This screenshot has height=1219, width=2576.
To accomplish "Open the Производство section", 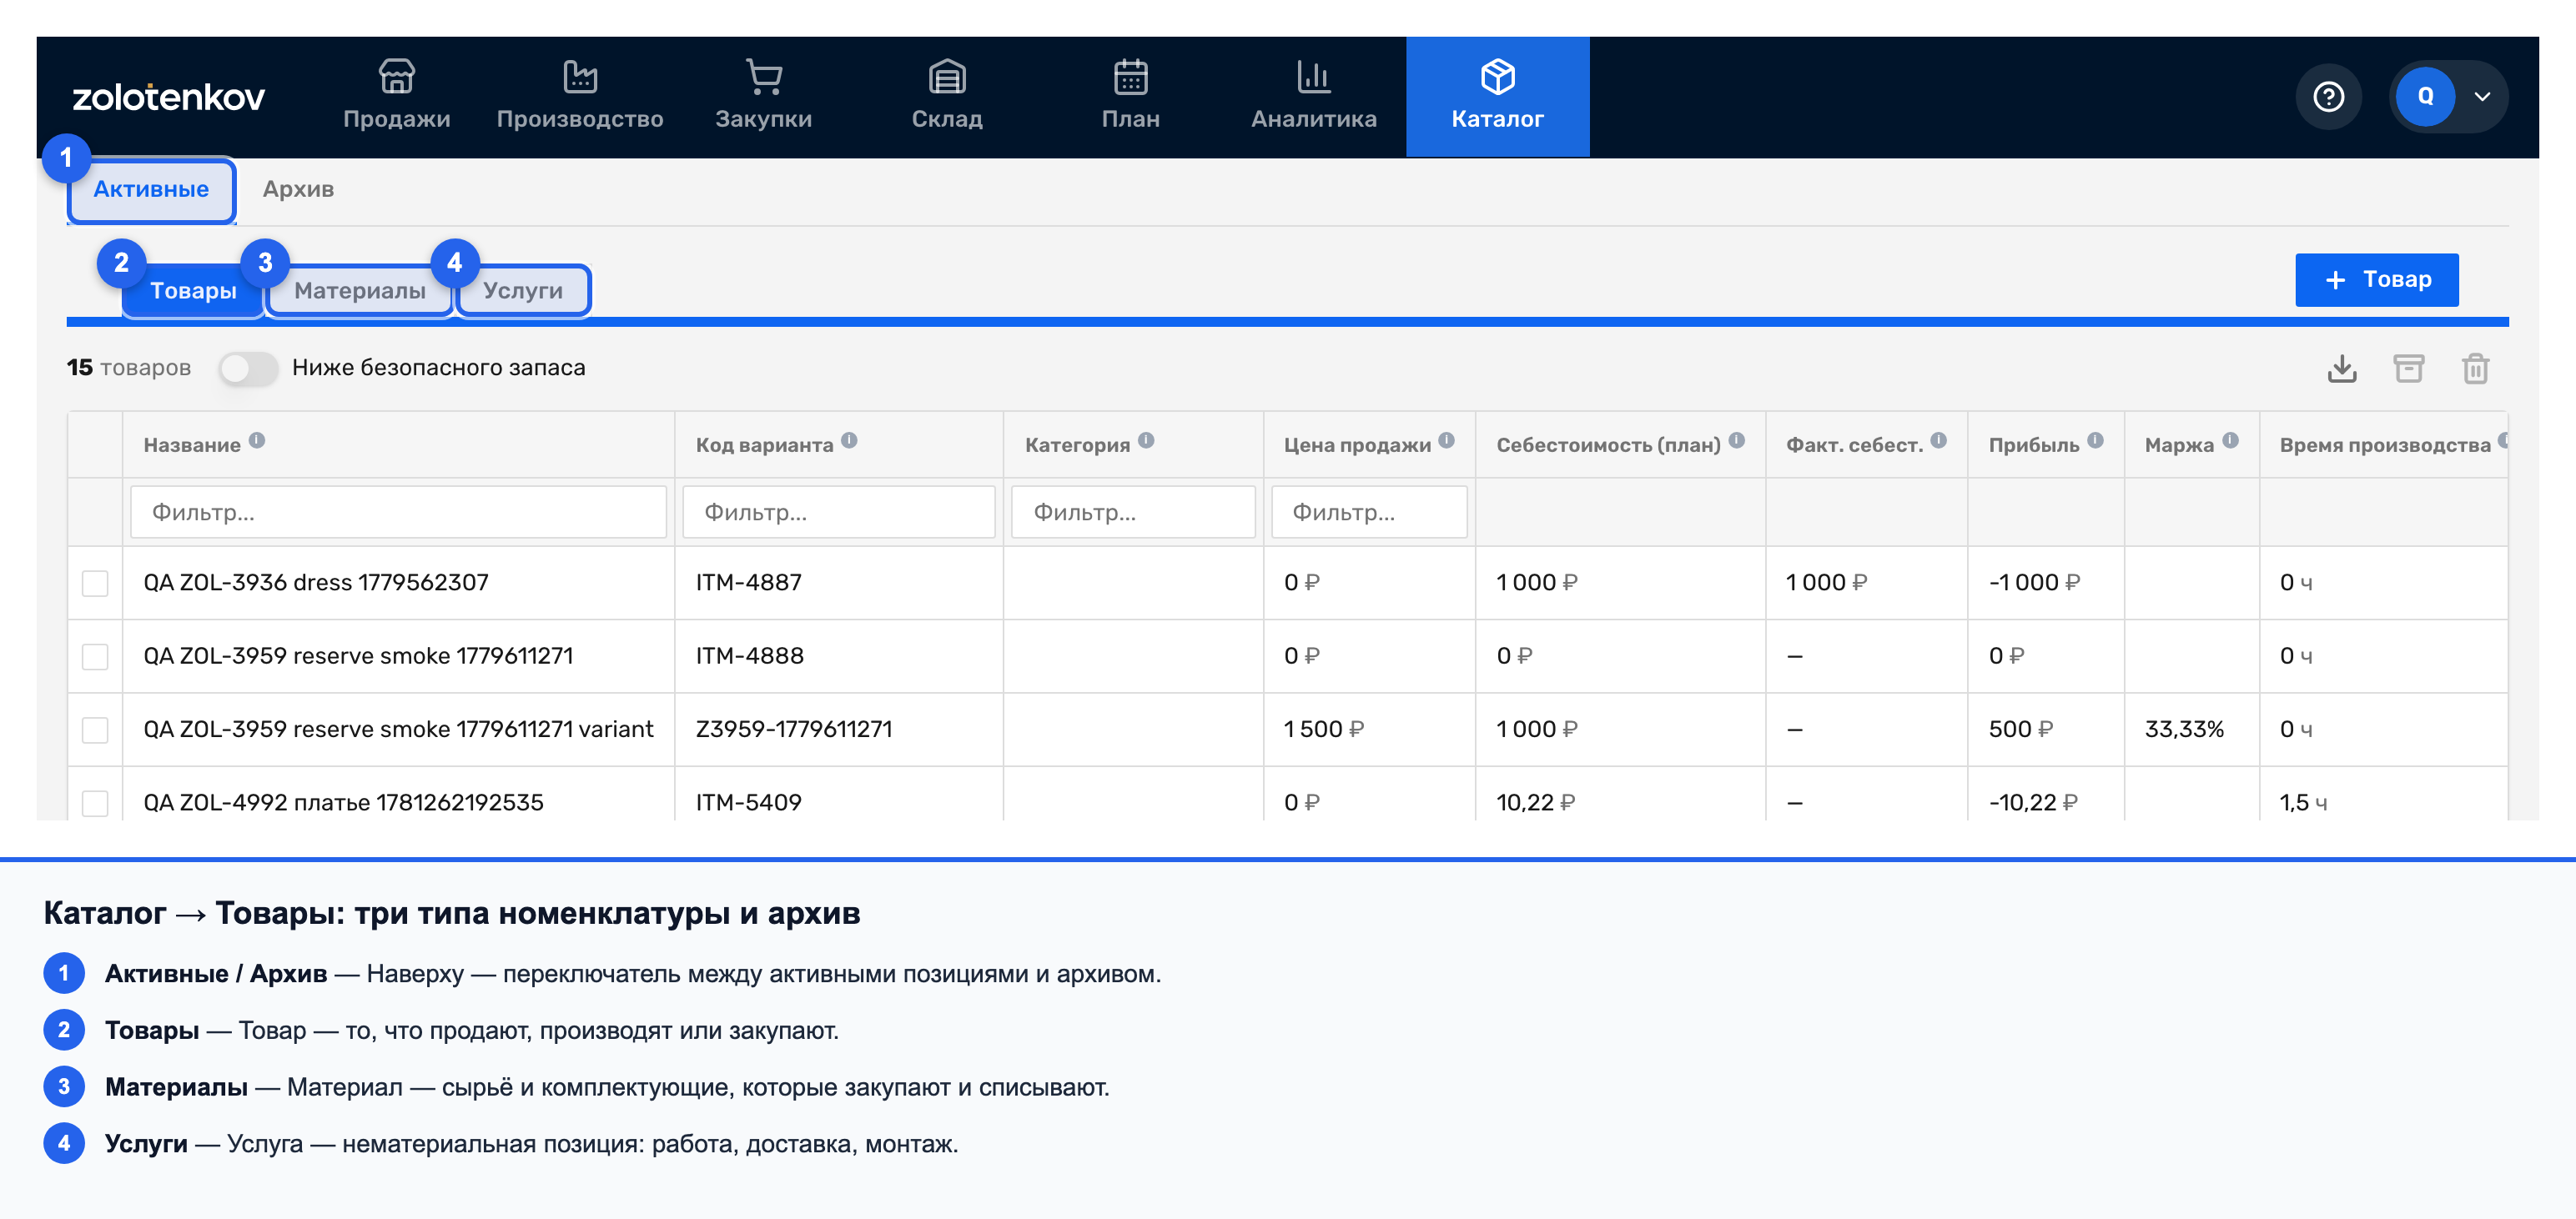I will tap(580, 96).
